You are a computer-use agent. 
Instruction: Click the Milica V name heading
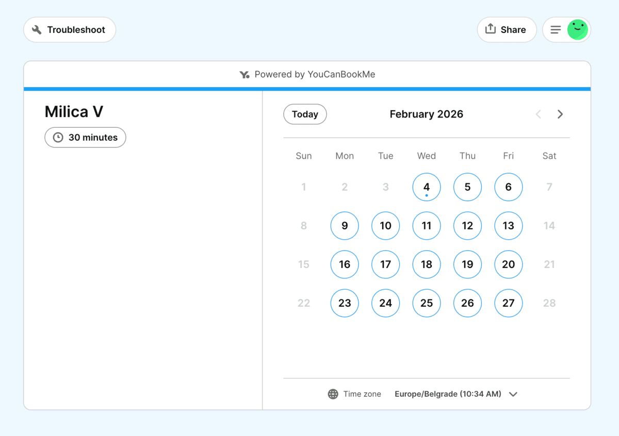tap(74, 111)
